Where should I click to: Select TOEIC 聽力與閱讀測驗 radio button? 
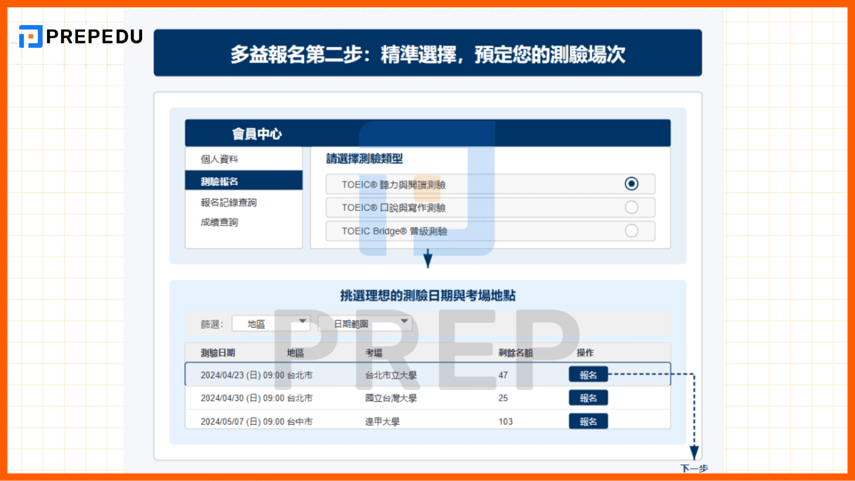click(x=632, y=183)
